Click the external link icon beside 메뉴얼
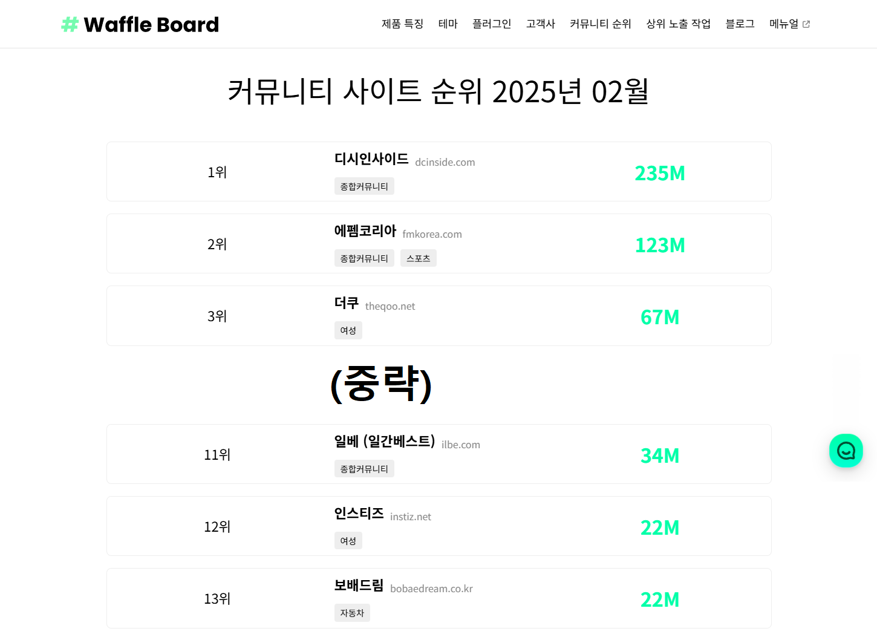This screenshot has width=877, height=640. click(806, 24)
